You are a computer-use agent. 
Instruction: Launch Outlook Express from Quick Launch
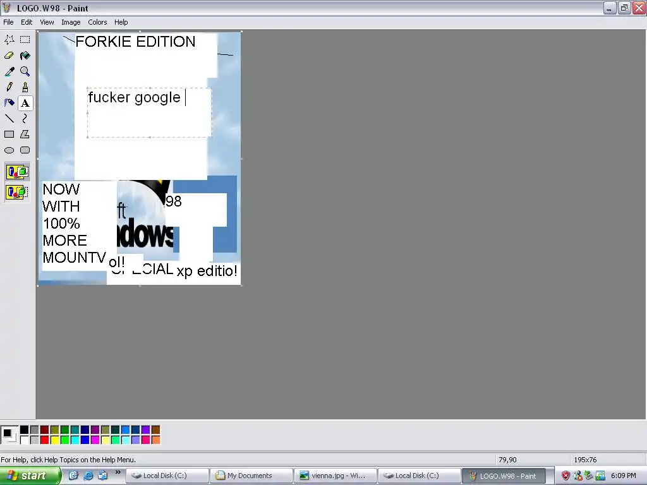pos(103,476)
